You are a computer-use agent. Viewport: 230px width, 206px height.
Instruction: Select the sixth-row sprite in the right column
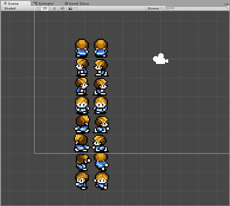[100, 143]
